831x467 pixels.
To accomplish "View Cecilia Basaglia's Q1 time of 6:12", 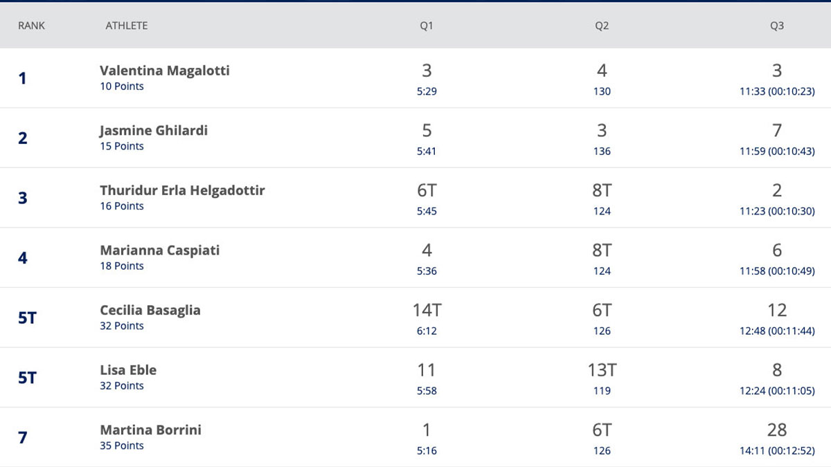I will point(427,331).
